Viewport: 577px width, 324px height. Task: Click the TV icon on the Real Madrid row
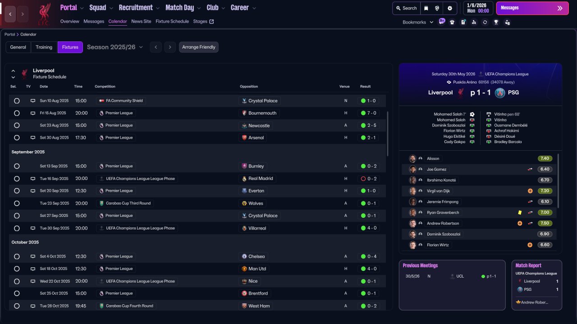tap(33, 179)
